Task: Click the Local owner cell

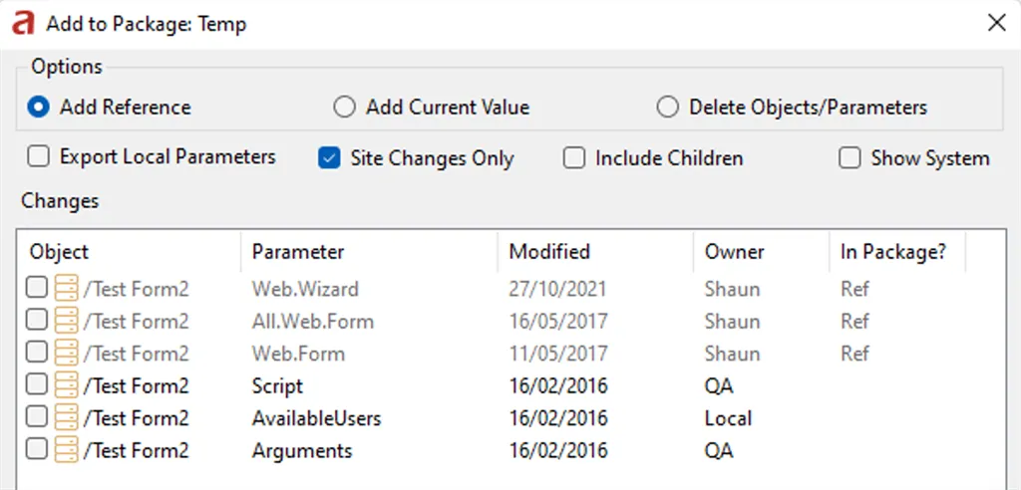Action: point(728,418)
